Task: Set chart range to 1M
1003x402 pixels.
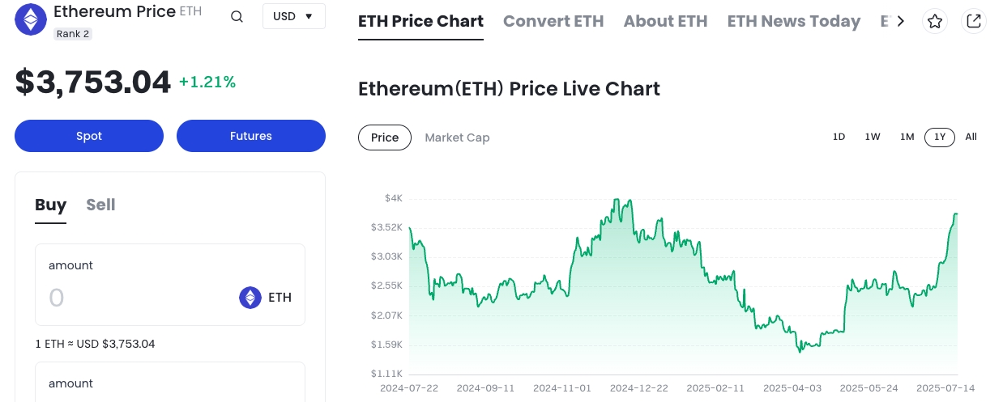Action: pyautogui.click(x=907, y=137)
